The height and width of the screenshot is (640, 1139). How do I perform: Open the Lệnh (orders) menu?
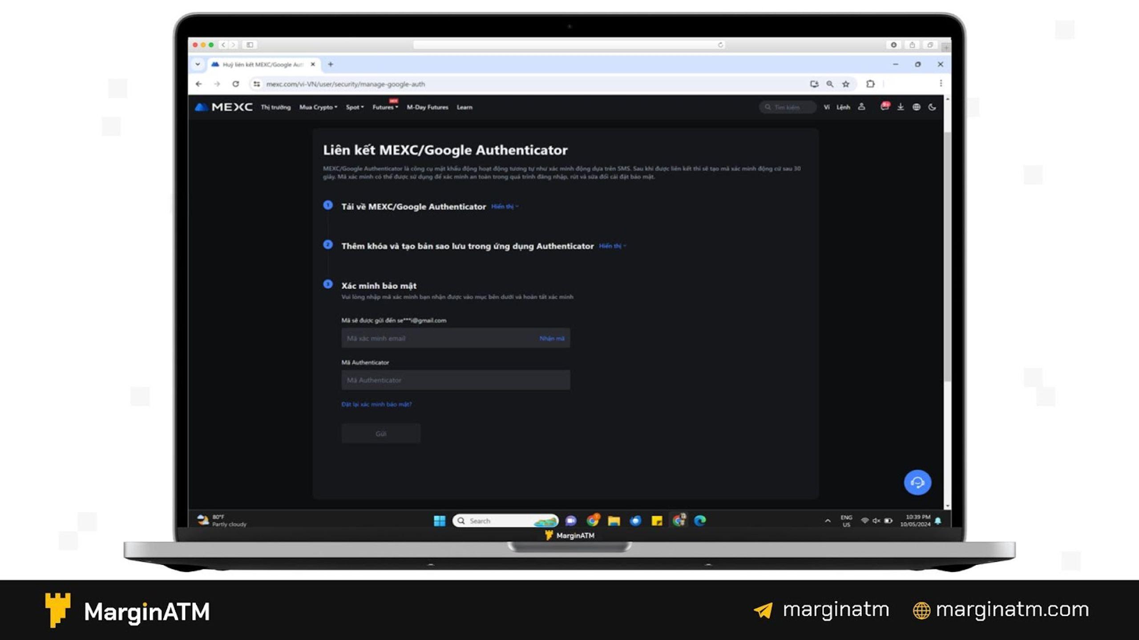point(843,107)
